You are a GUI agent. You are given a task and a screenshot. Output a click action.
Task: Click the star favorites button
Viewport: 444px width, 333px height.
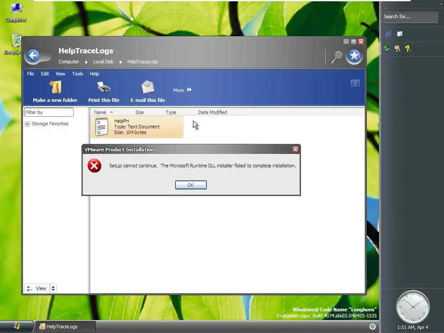point(354,56)
